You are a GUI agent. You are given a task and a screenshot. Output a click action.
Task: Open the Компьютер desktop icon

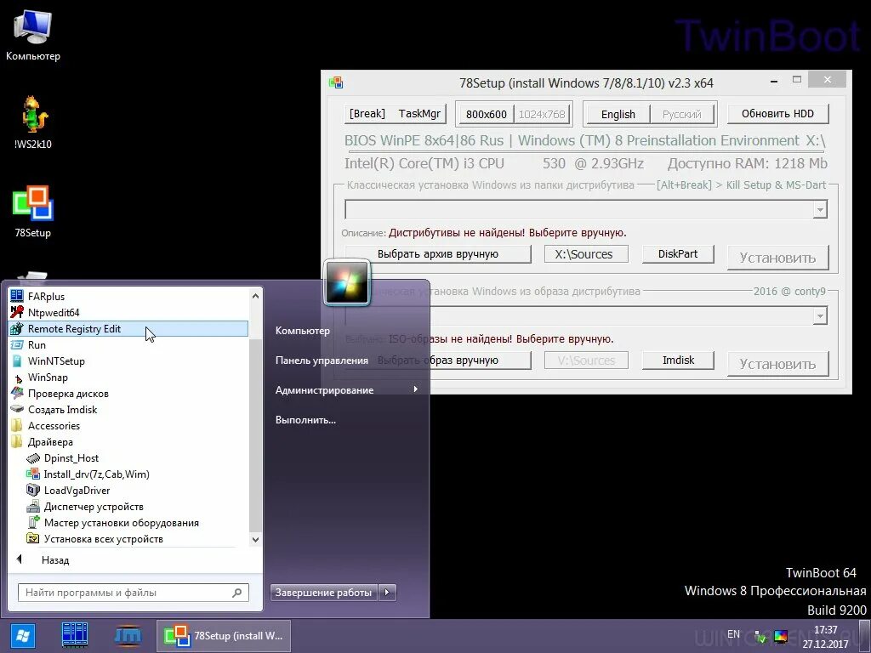(33, 34)
